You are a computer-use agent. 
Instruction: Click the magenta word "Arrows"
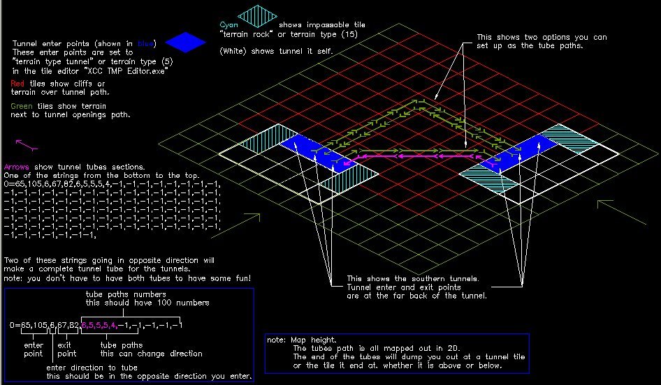tap(17, 167)
